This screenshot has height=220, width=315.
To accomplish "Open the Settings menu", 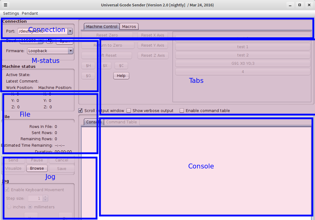I will 11,13.
